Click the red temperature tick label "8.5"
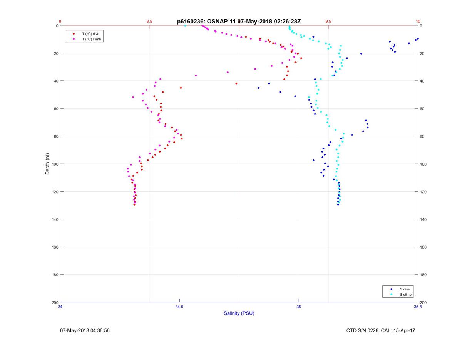This screenshot has height=340, width=462. (149, 22)
